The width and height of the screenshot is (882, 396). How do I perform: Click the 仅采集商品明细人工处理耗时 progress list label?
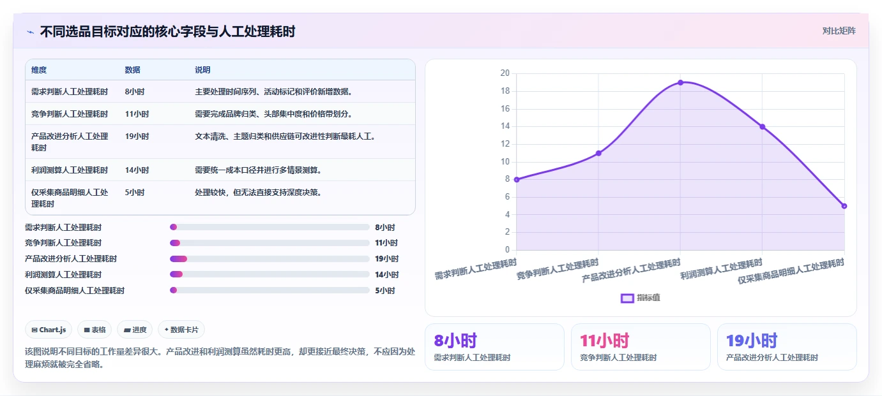coord(75,291)
